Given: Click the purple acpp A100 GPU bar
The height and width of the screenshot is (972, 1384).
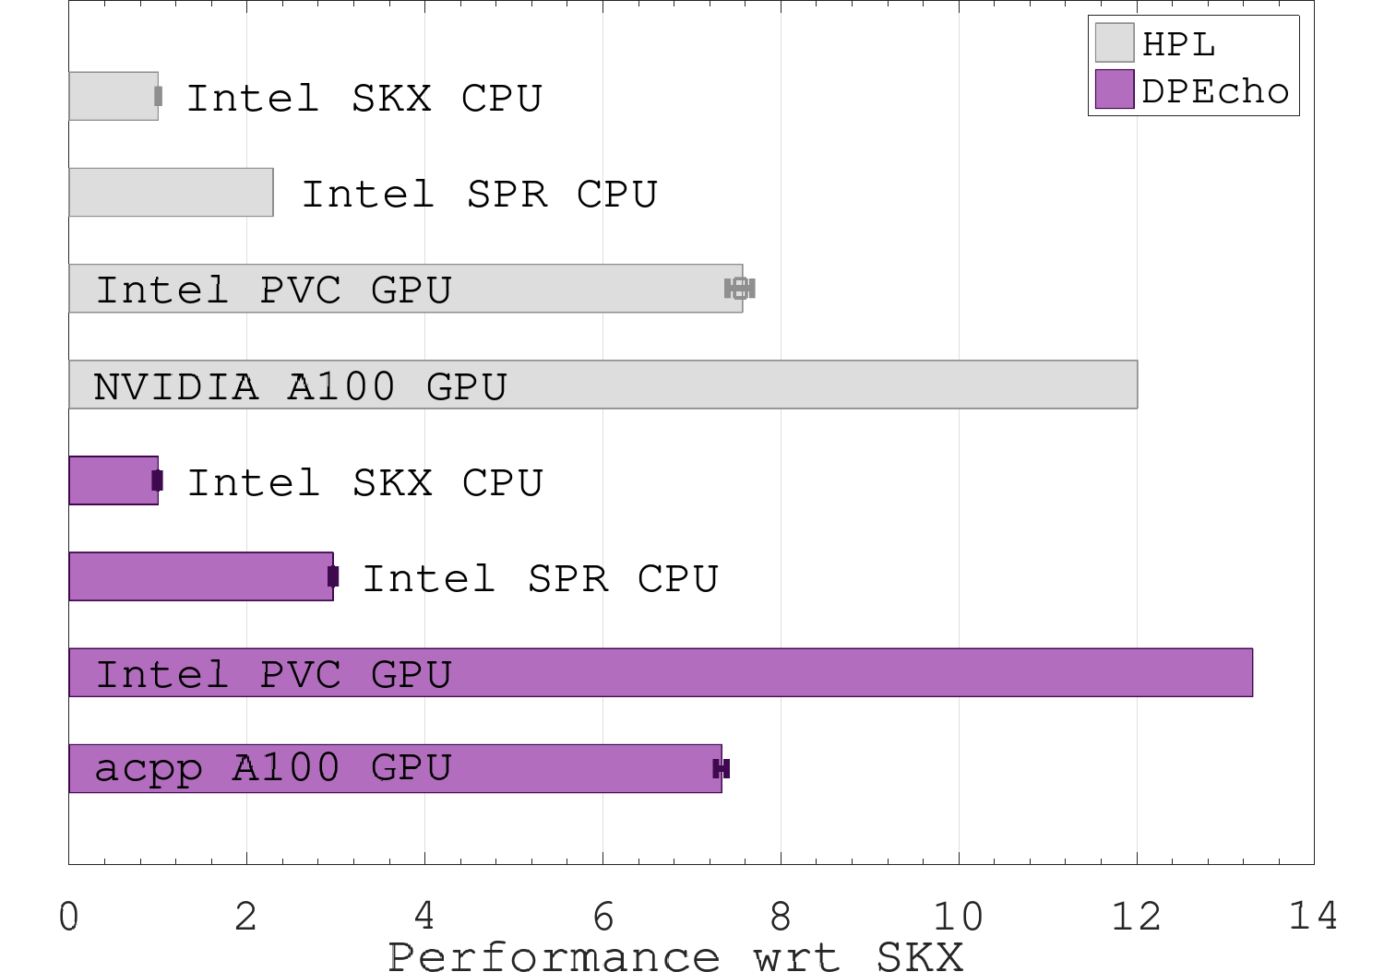Looking at the screenshot, I should [x=572, y=768].
